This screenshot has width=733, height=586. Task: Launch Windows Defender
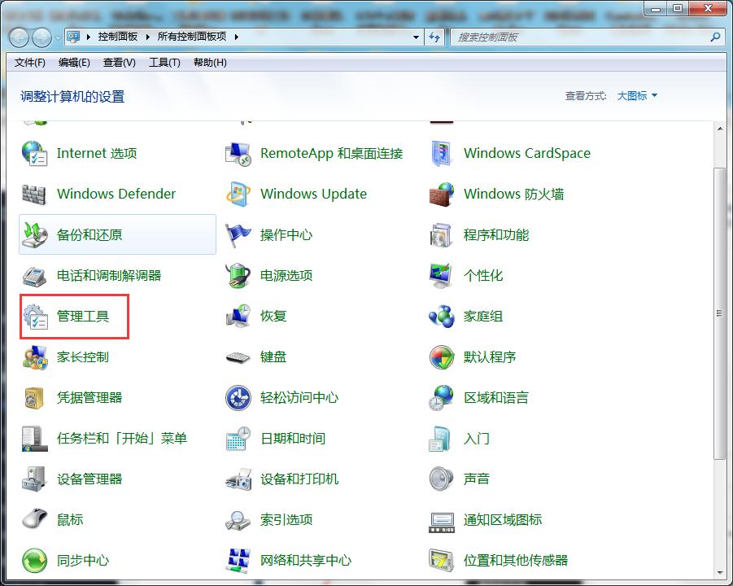point(115,194)
